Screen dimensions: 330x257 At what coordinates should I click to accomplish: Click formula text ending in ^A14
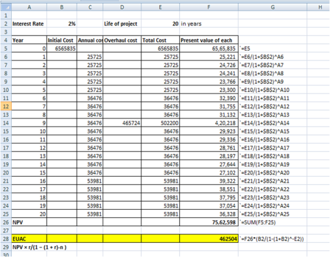[x=265, y=123]
